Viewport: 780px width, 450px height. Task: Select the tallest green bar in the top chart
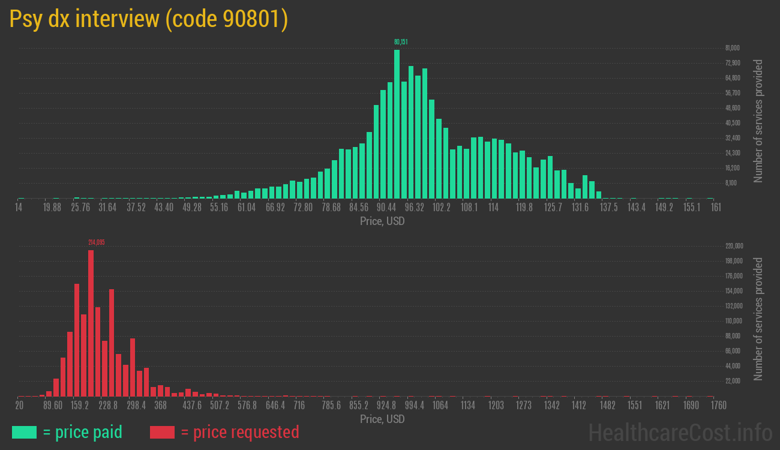pyautogui.click(x=397, y=124)
